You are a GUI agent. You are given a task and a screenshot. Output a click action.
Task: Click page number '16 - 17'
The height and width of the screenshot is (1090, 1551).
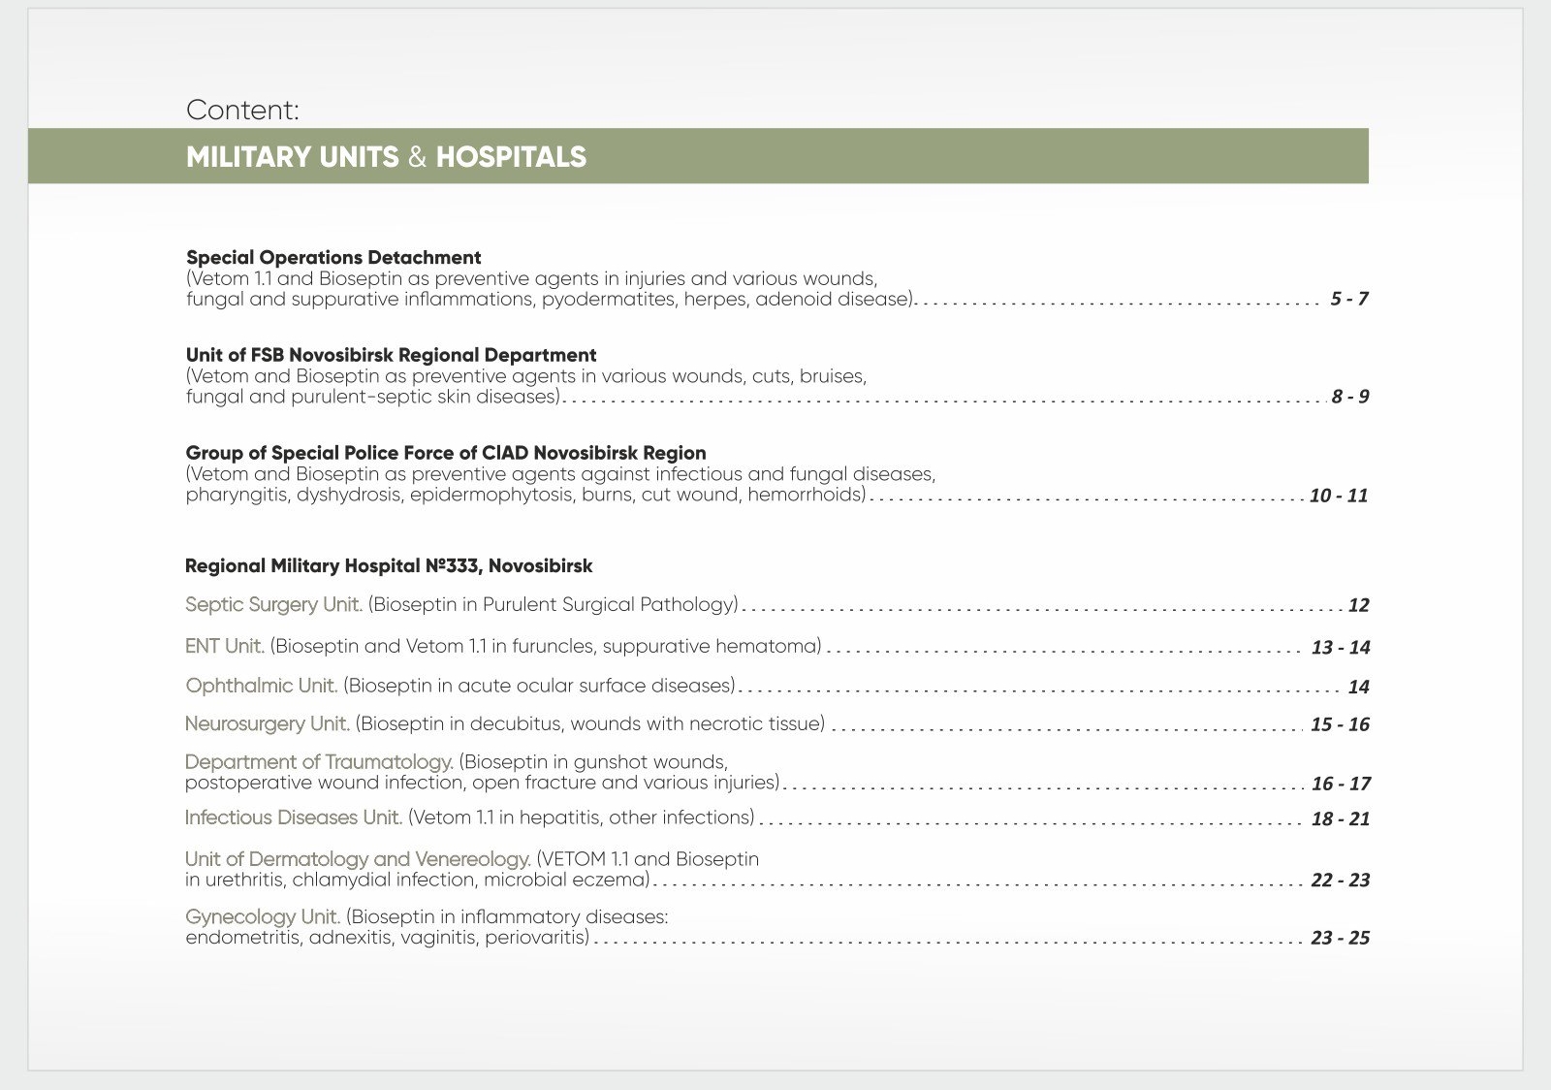[x=1341, y=784]
